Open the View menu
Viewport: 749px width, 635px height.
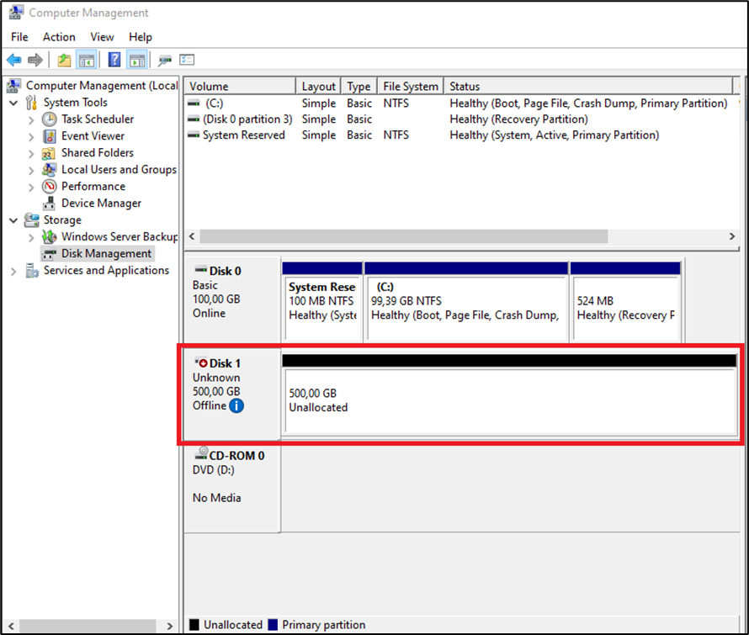click(x=102, y=37)
